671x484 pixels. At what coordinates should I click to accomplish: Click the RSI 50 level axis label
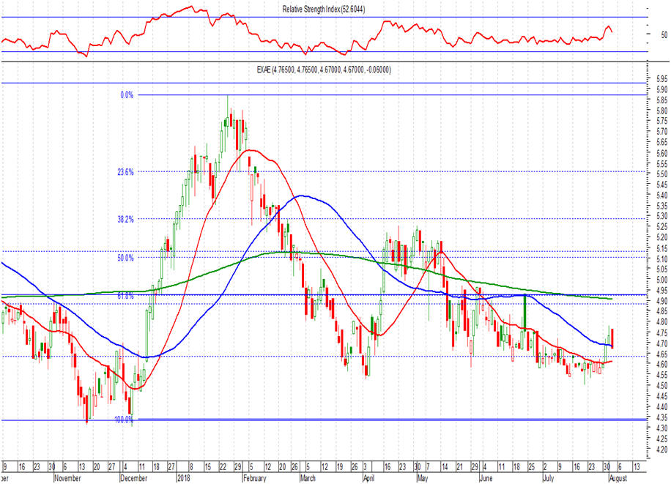[x=664, y=34]
